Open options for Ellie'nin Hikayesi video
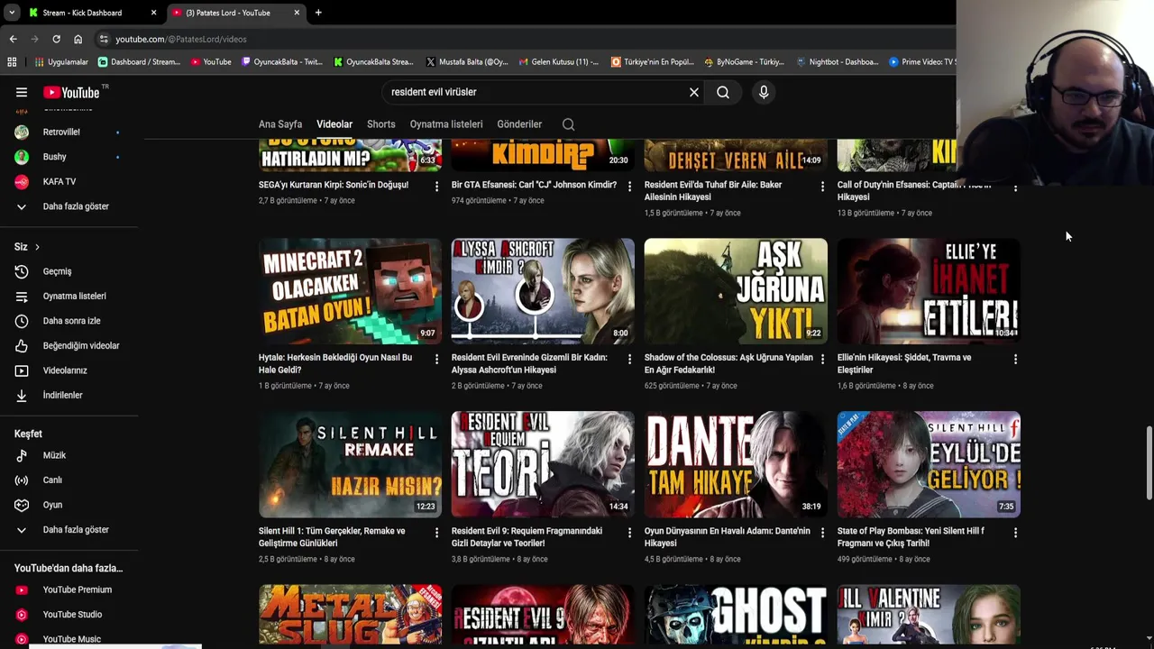This screenshot has width=1154, height=649. click(1015, 360)
